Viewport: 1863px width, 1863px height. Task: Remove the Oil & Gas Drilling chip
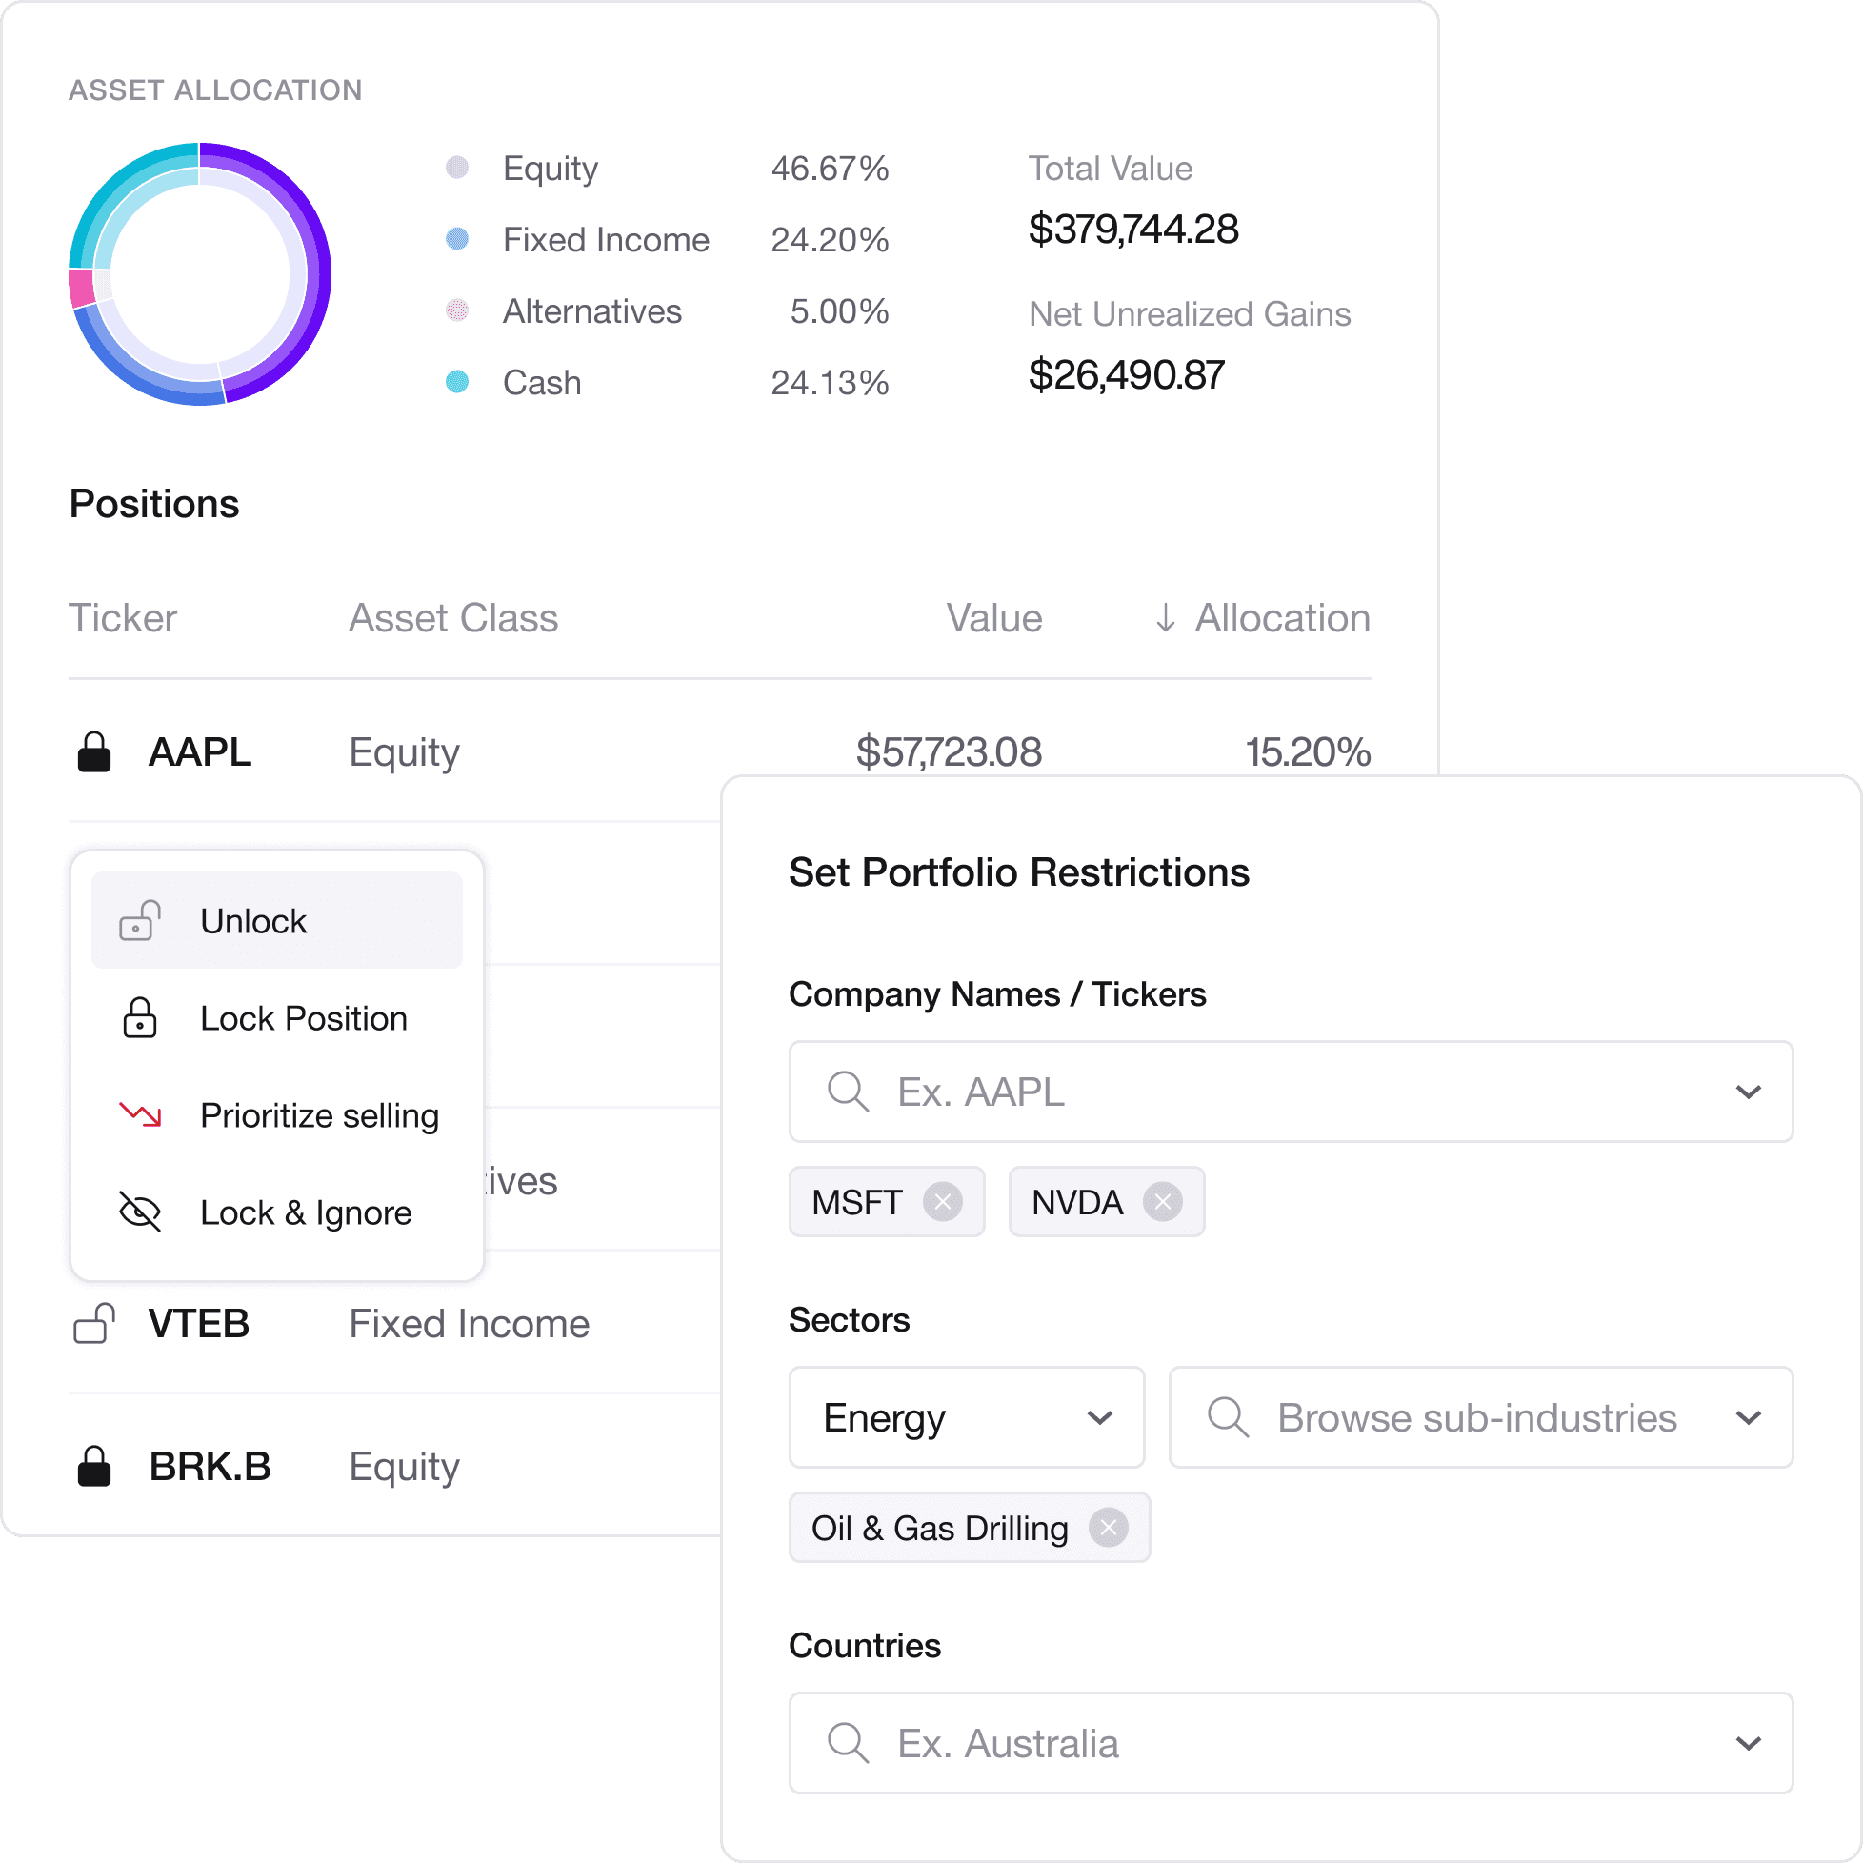[1108, 1528]
